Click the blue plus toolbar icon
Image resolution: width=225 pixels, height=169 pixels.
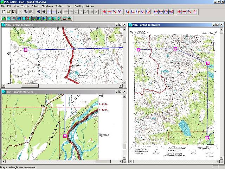tap(49, 12)
